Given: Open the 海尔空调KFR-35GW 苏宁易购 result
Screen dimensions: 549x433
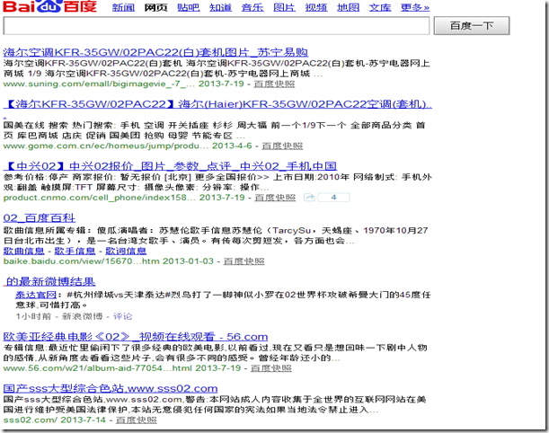Looking at the screenshot, I should [x=155, y=52].
